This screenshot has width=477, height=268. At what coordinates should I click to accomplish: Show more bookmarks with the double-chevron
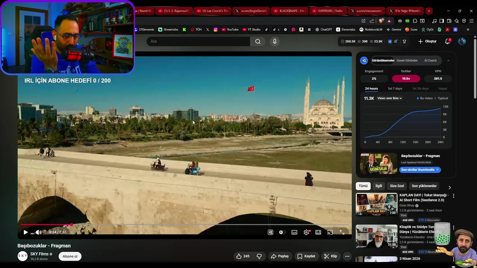[x=468, y=29]
